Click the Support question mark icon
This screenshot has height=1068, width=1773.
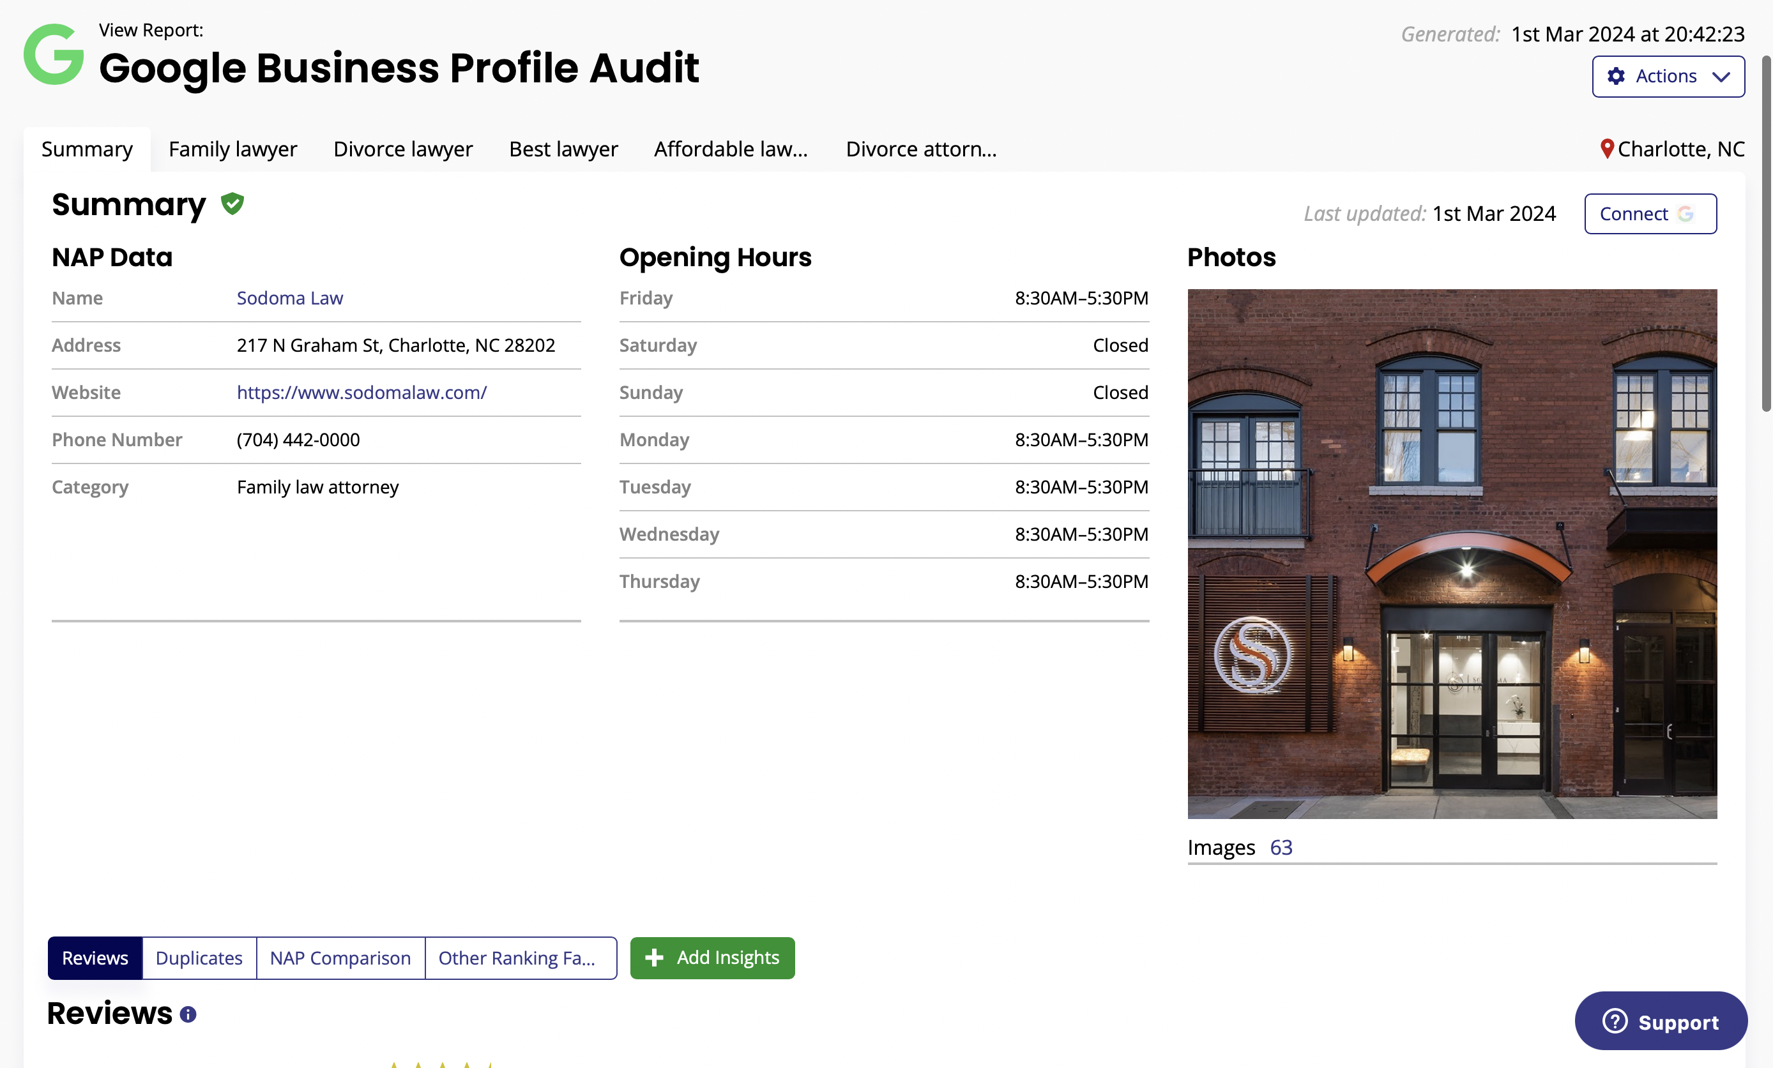[x=1615, y=1021]
